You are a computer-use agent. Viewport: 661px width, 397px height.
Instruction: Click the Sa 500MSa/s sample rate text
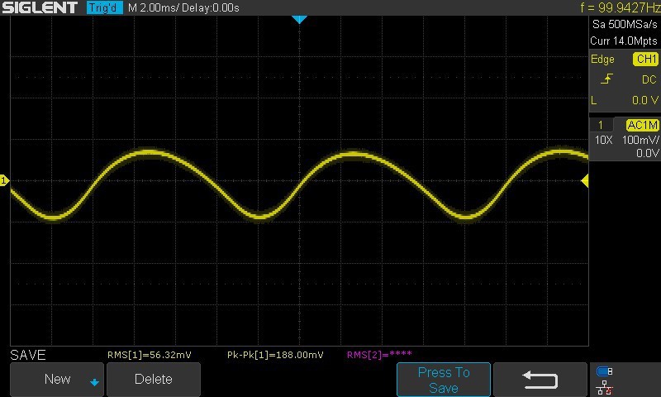[625, 25]
